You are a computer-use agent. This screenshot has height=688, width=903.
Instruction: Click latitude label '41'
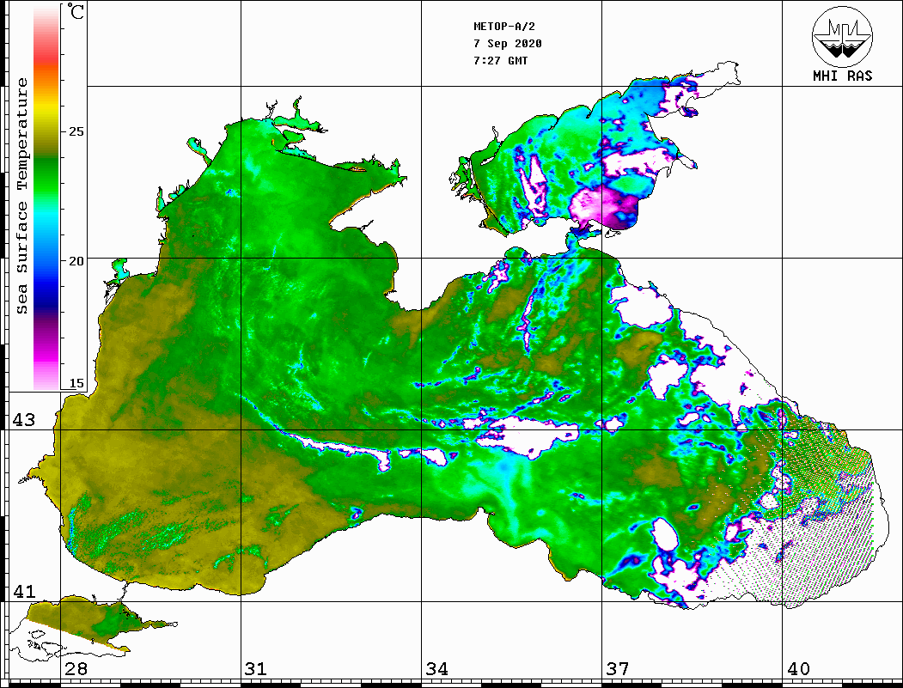(24, 591)
